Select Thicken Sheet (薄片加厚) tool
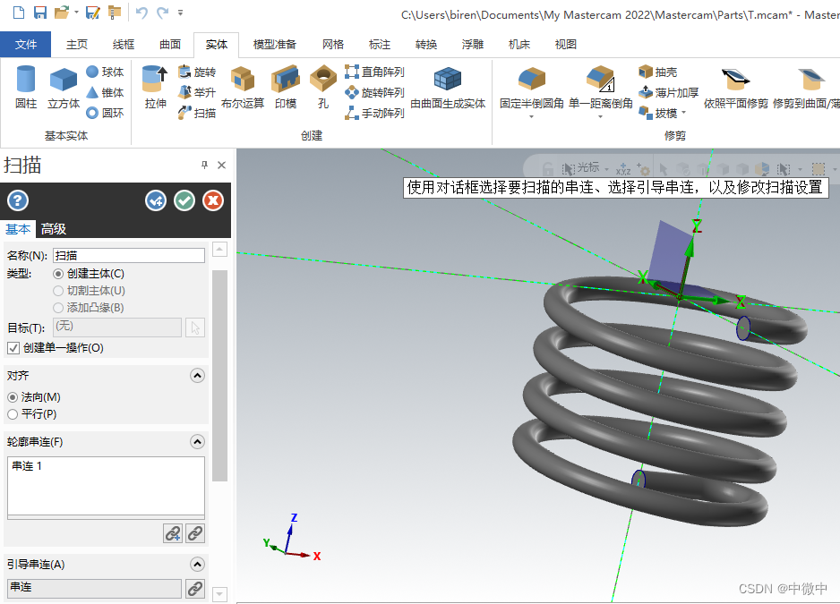 [669, 93]
